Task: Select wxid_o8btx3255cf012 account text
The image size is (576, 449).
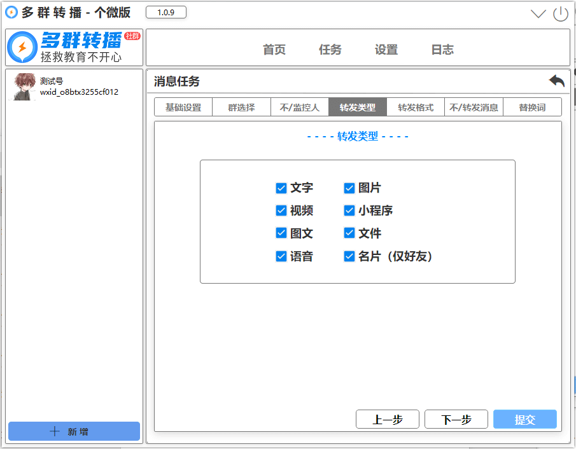Action: point(80,92)
